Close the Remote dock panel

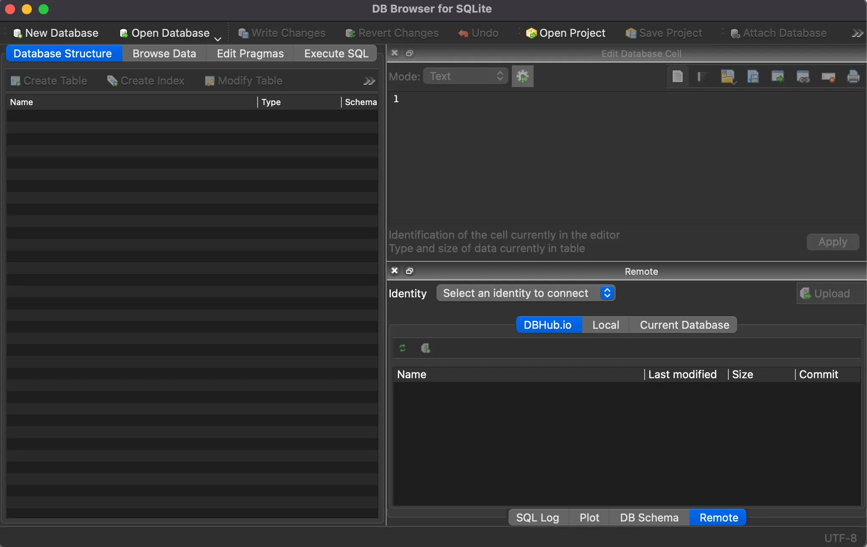[395, 271]
